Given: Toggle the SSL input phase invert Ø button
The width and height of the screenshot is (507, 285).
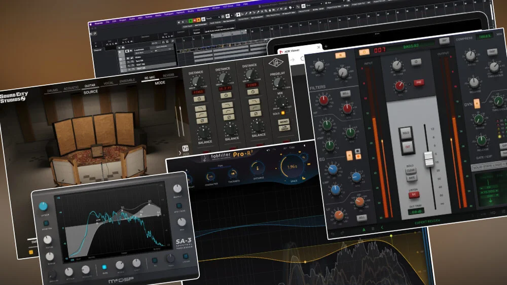Looking at the screenshot, I should click(416, 61).
